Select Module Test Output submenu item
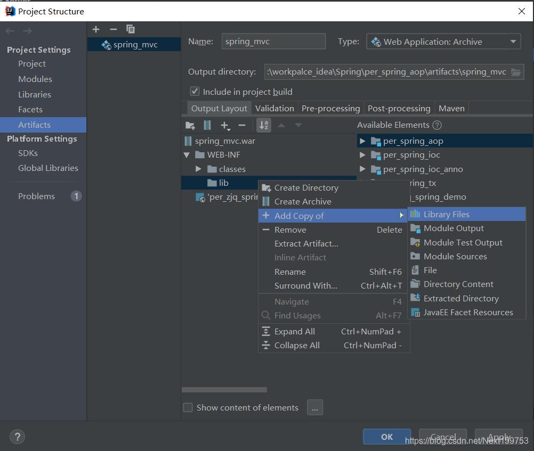The width and height of the screenshot is (534, 451). click(466, 242)
